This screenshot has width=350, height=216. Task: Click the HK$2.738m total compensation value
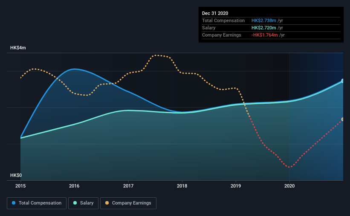[263, 20]
